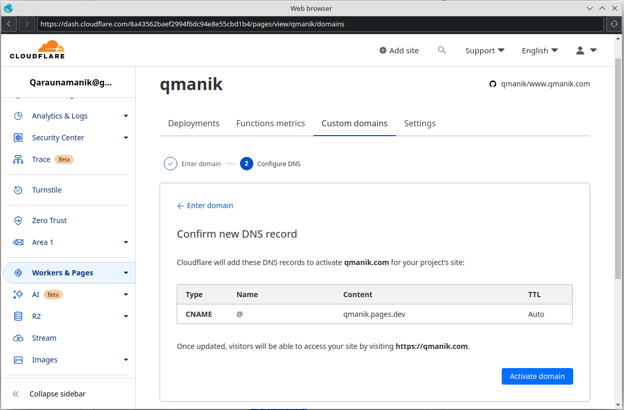Open the search icon in the header
624x410 pixels.
(442, 50)
